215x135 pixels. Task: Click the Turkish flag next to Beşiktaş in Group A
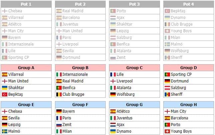click(5, 94)
